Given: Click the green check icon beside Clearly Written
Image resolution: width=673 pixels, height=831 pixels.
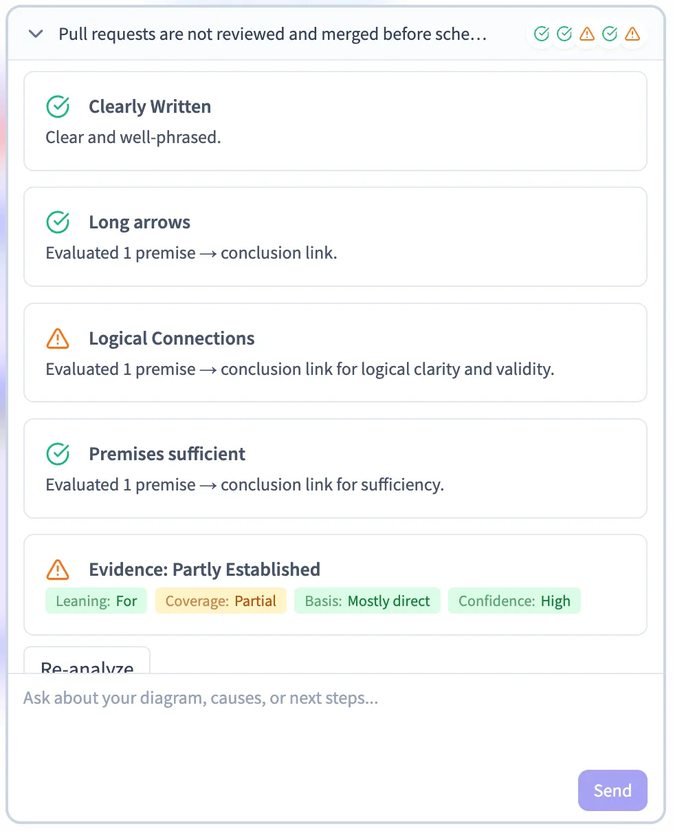Looking at the screenshot, I should pos(58,107).
